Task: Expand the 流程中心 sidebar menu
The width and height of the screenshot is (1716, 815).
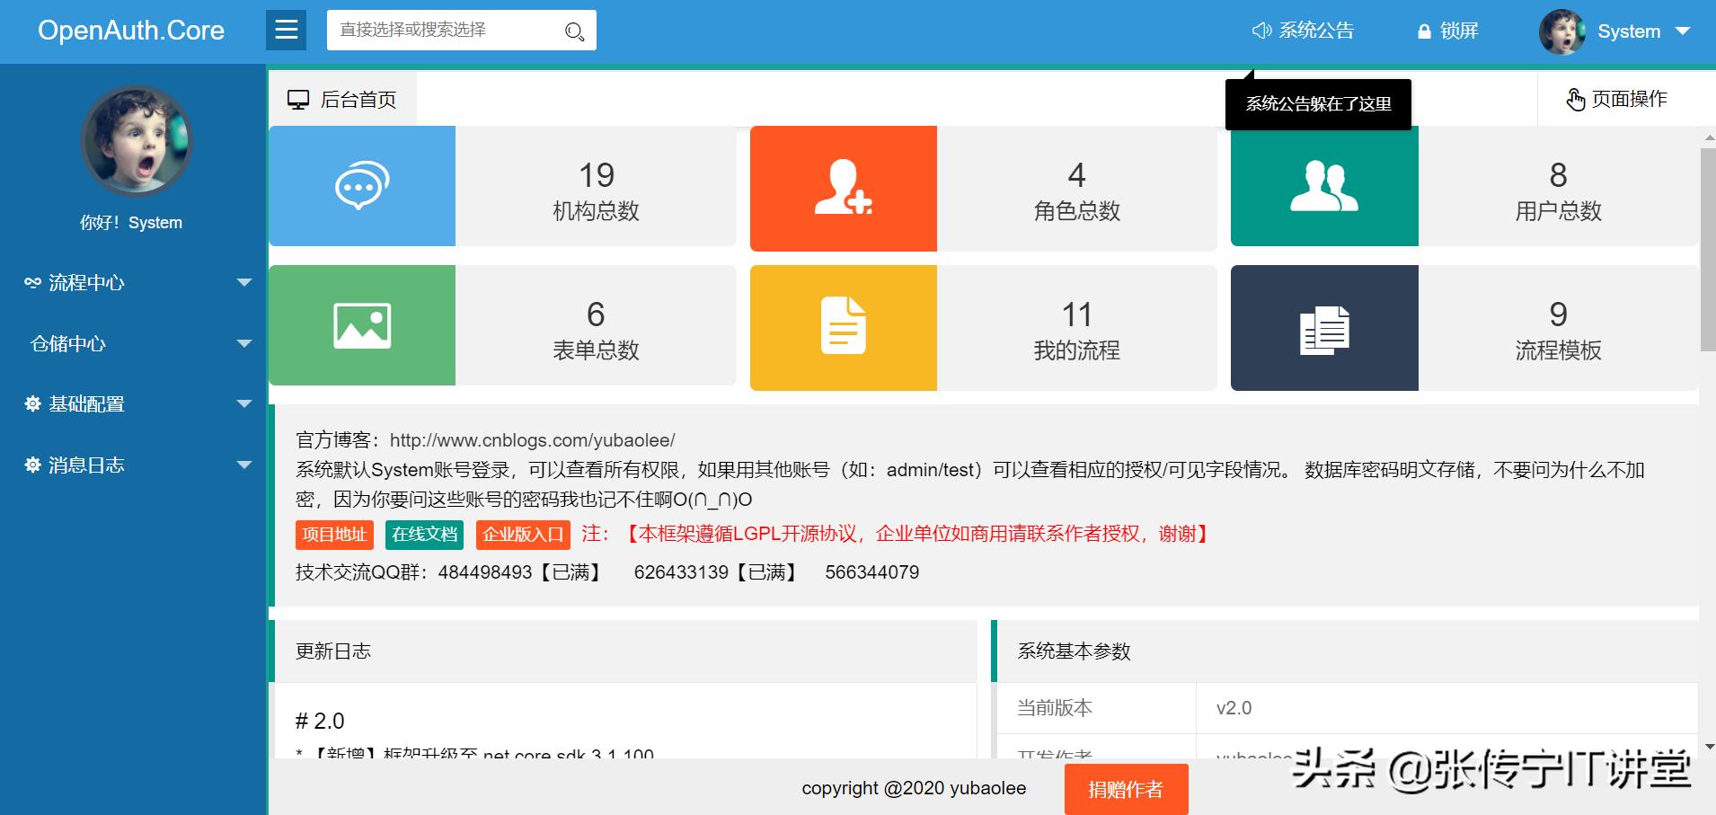Action: tap(135, 283)
